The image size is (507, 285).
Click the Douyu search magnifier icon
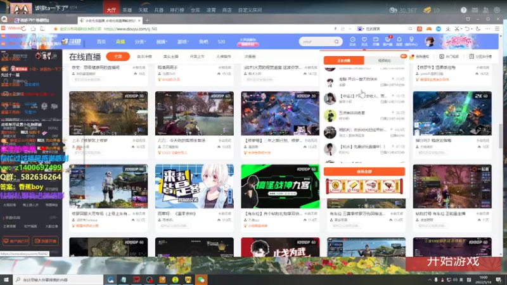337,42
